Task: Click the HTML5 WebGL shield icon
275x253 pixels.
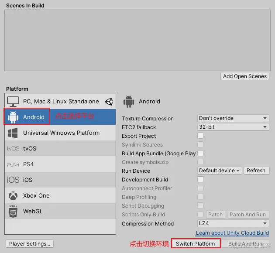Action: click(13, 211)
